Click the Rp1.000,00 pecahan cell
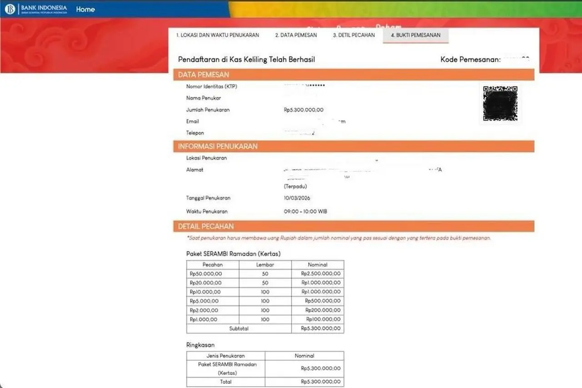582x388 pixels. (204, 319)
